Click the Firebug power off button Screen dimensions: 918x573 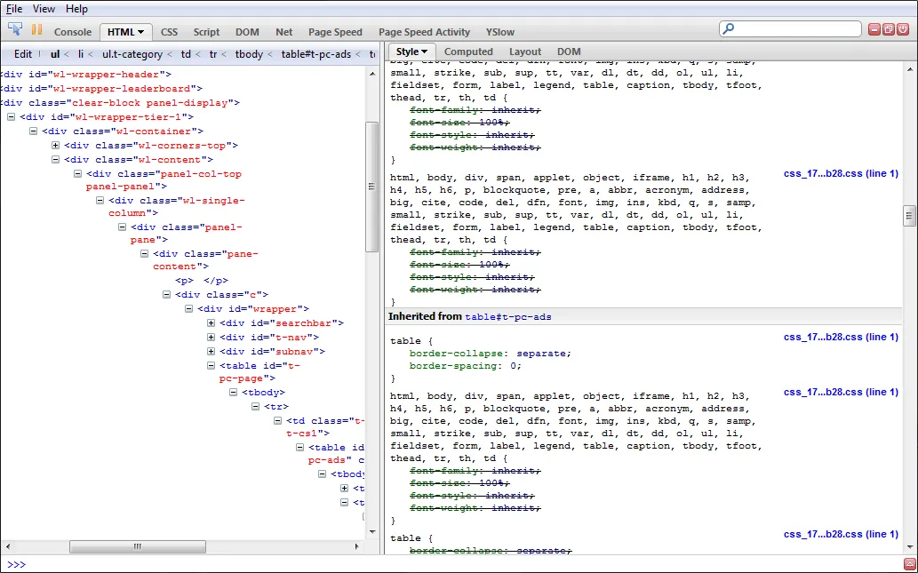903,29
